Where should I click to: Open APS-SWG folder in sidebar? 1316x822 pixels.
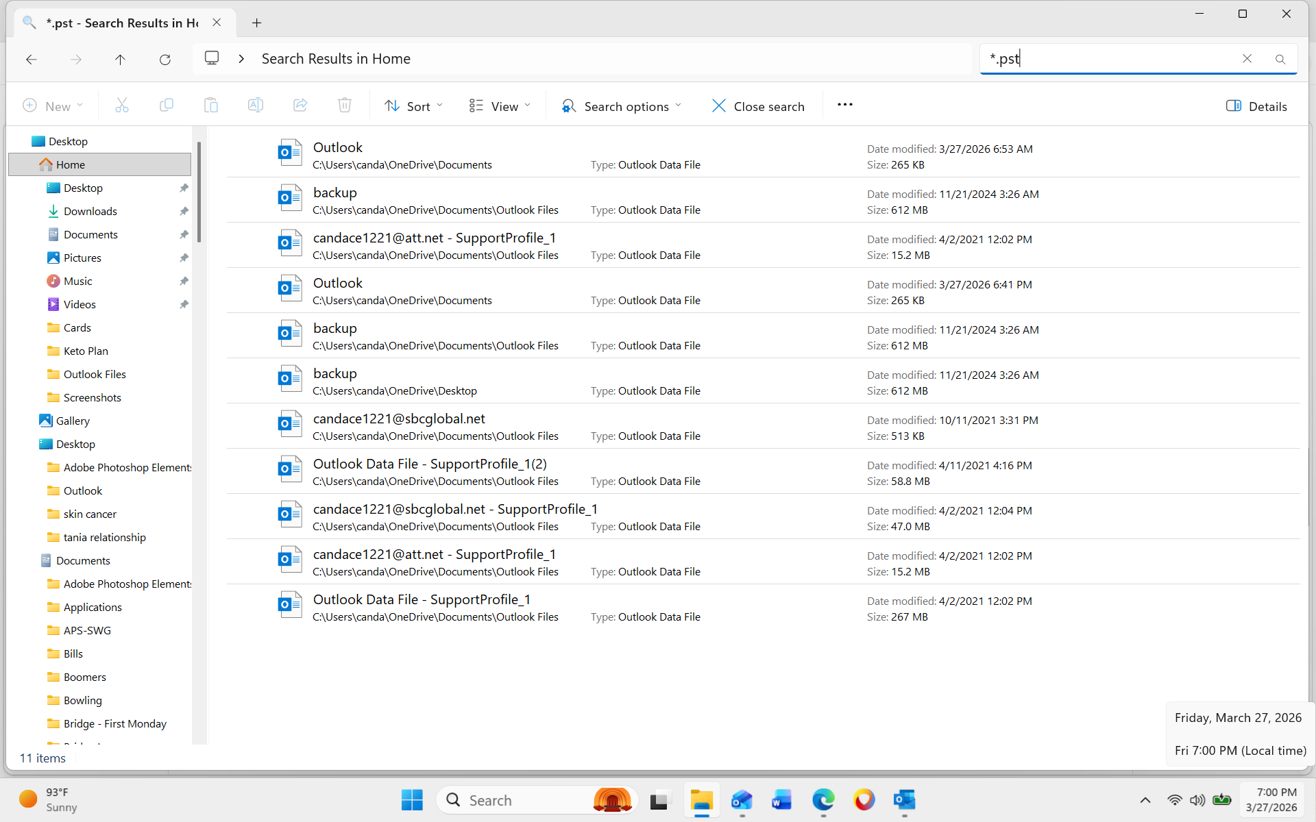click(87, 630)
